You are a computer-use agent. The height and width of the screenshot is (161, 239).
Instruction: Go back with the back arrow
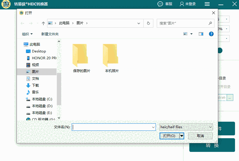pyautogui.click(x=22, y=23)
